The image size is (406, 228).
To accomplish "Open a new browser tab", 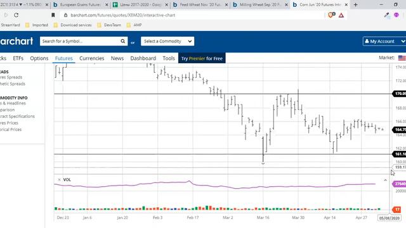I will coord(355,4).
